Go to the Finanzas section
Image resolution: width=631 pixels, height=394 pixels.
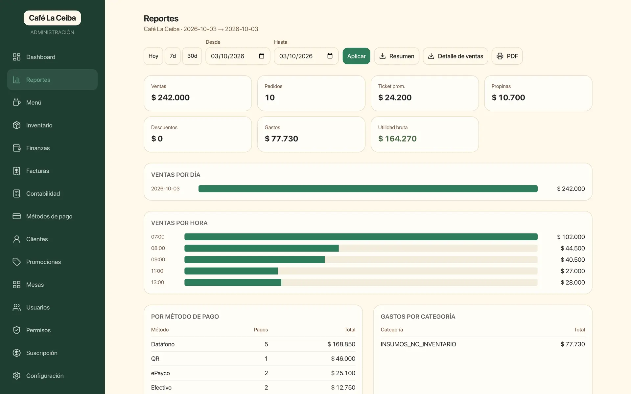coord(52,148)
